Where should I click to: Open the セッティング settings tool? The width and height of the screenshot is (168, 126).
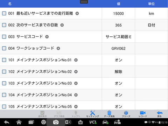point(92,114)
